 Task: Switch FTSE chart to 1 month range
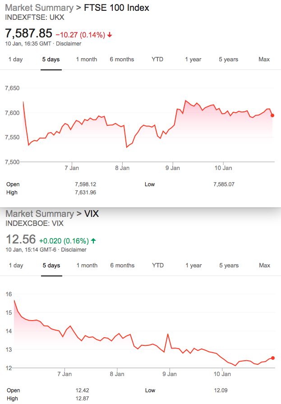(86, 60)
